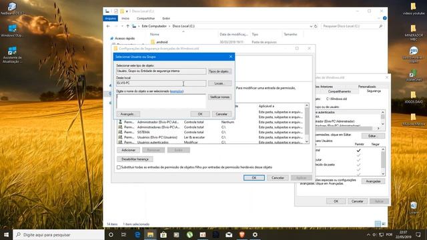Open recent locations dropdown arrow in Explorer
This screenshot has height=240, width=427.
click(122, 26)
